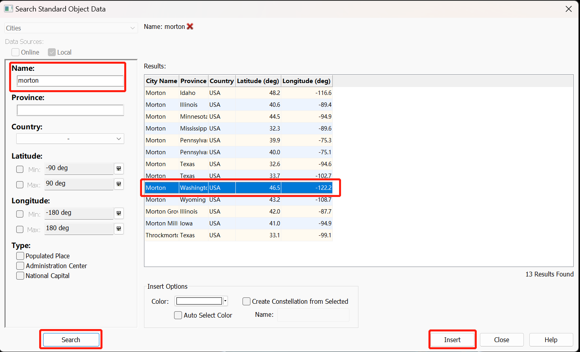This screenshot has width=580, height=352.
Task: Open unit picker for Latitude Min
Action: pos(119,169)
